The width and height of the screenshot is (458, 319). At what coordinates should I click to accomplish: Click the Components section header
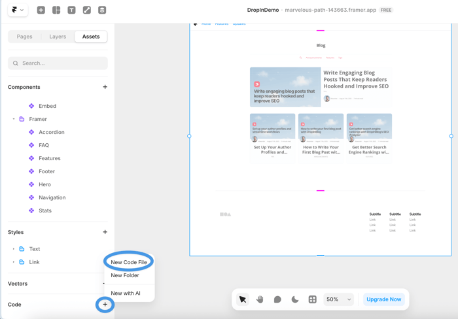(x=24, y=87)
